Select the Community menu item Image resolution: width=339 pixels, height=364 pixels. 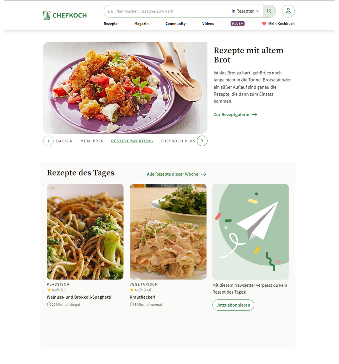tap(175, 24)
